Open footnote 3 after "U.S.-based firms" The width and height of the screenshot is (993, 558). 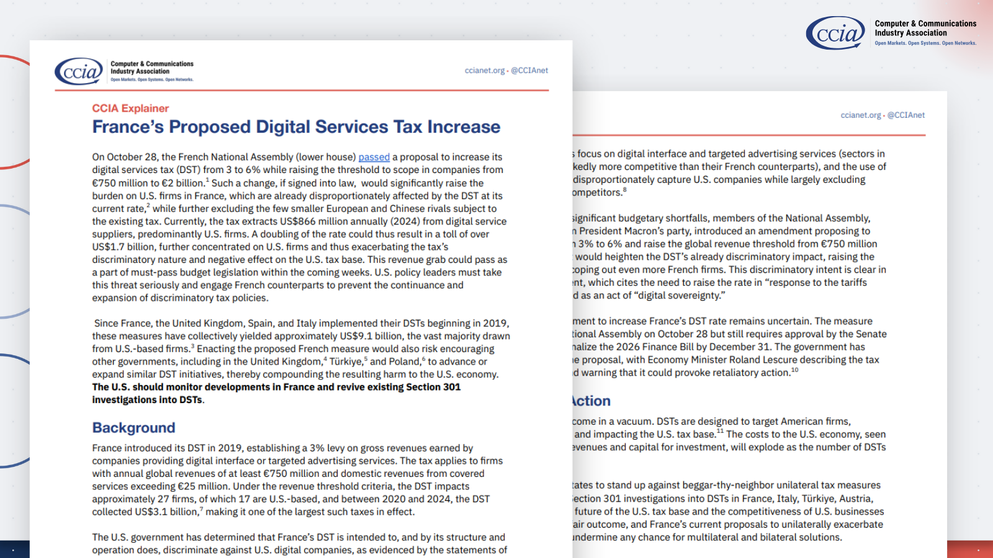(192, 346)
